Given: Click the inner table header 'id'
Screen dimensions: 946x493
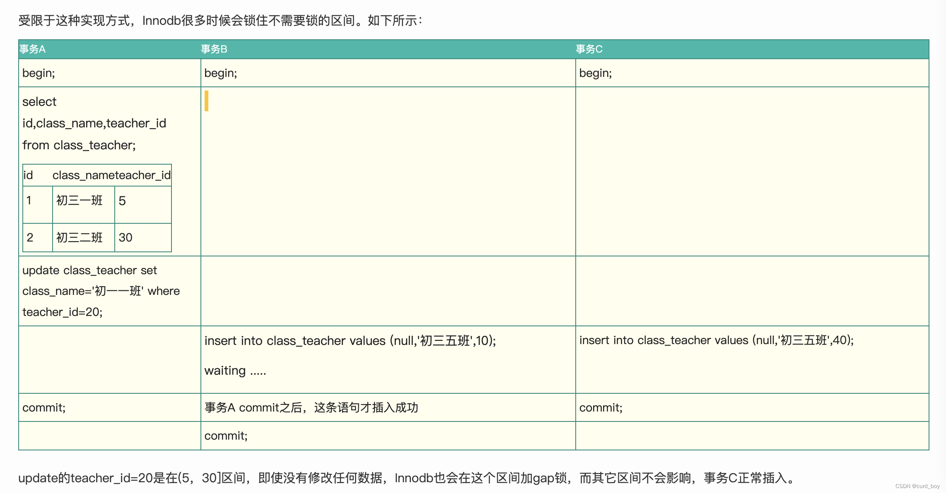Looking at the screenshot, I should point(28,175).
